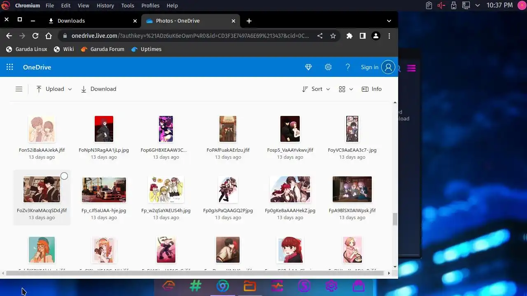The height and width of the screenshot is (296, 527).
Task: Close the Downloads tab
Action: 135,21
